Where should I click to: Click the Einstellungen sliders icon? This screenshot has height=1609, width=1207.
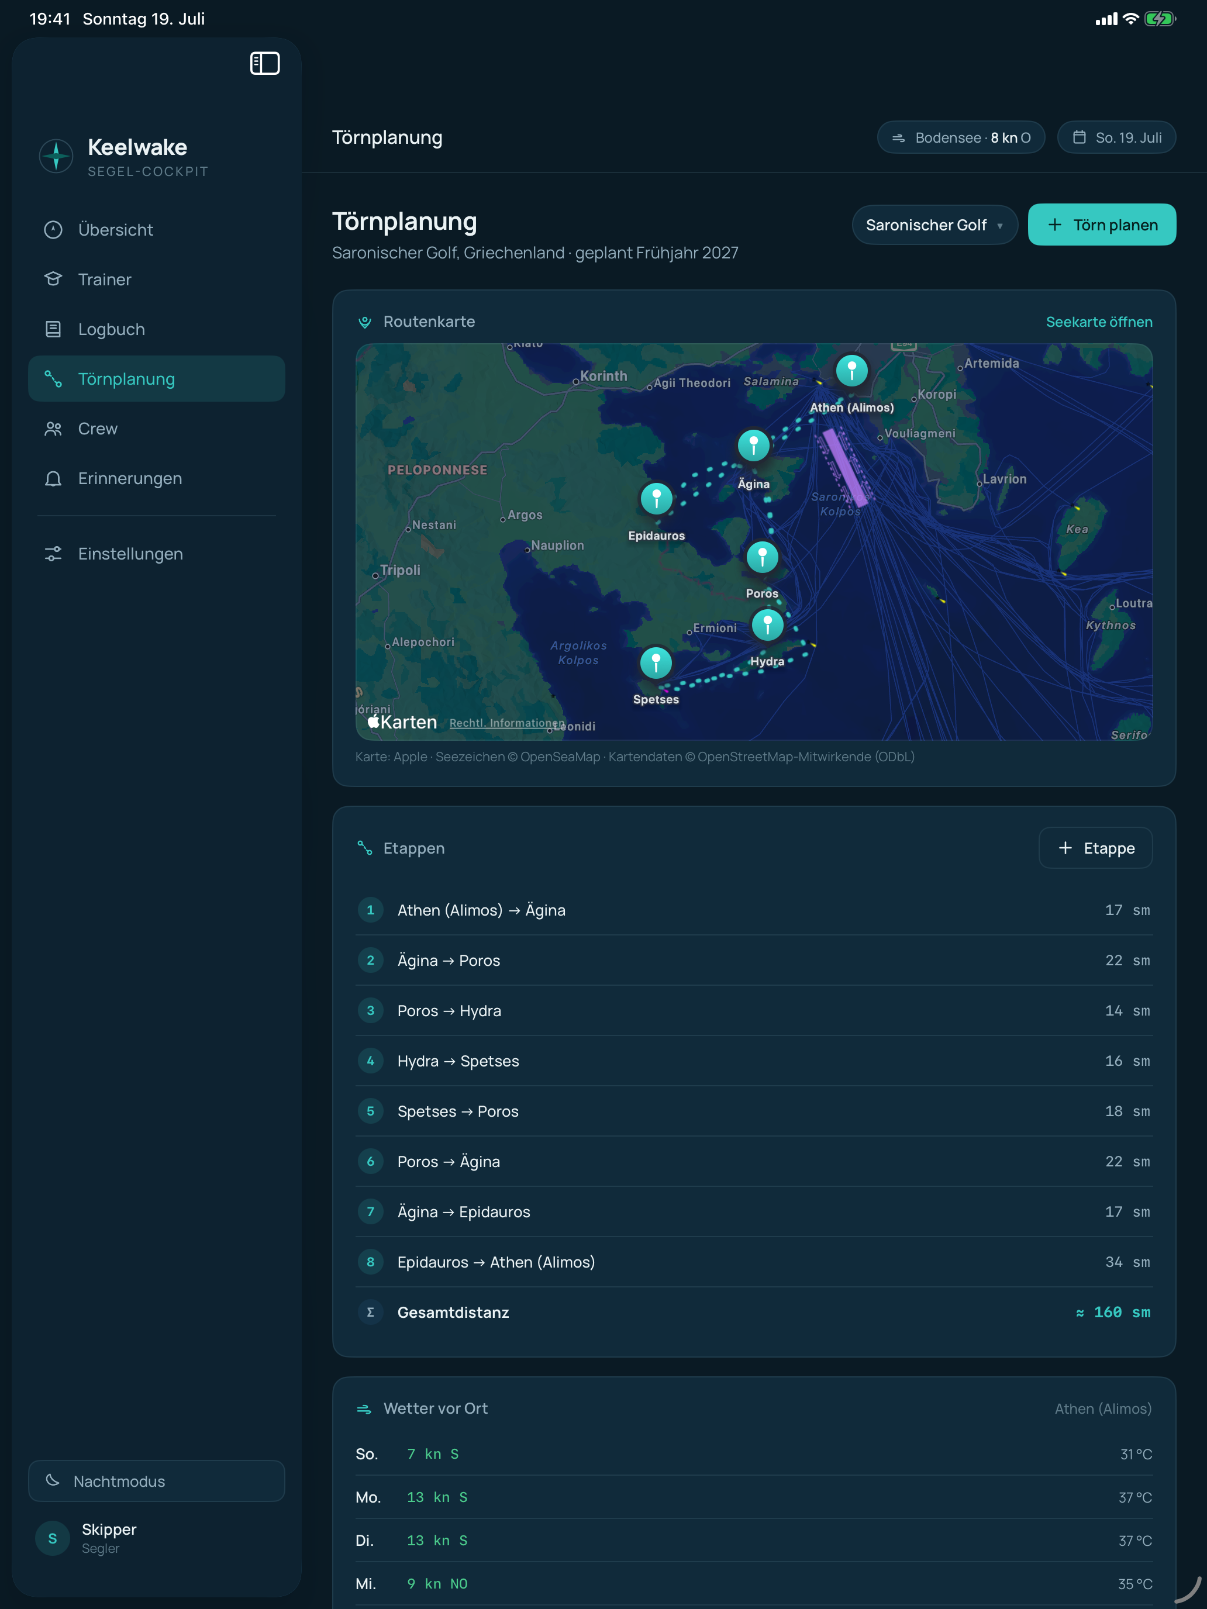(53, 554)
